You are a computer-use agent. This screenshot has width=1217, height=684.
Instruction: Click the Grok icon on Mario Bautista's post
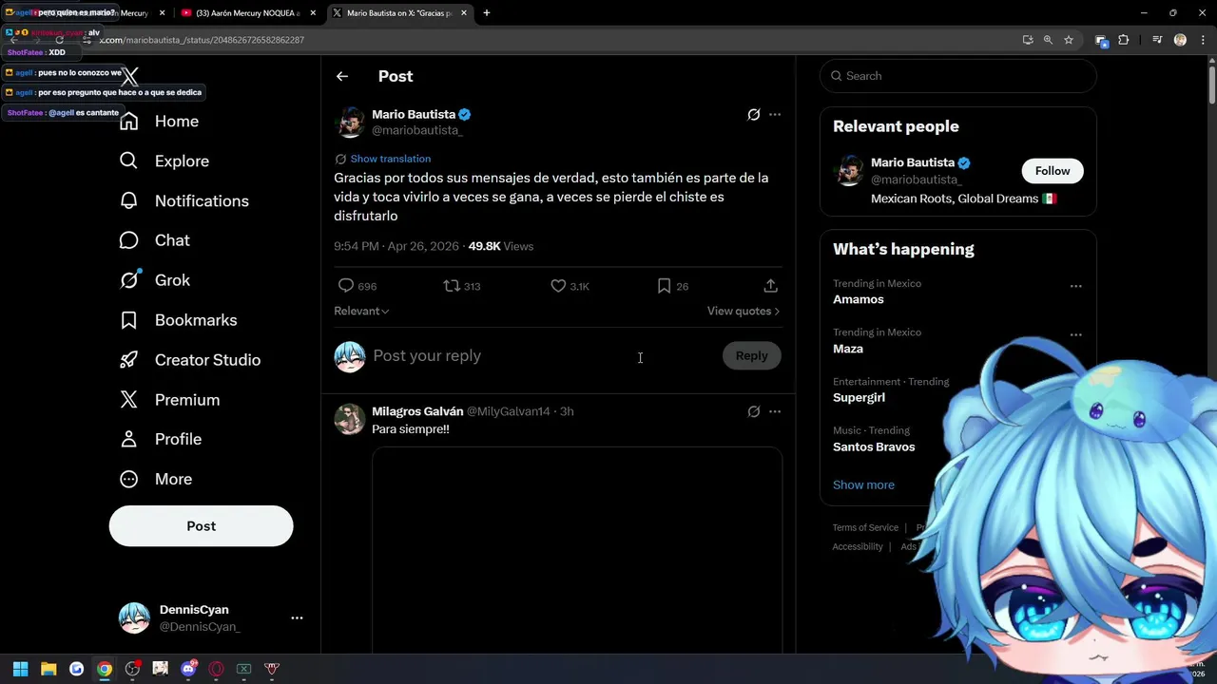click(x=754, y=114)
